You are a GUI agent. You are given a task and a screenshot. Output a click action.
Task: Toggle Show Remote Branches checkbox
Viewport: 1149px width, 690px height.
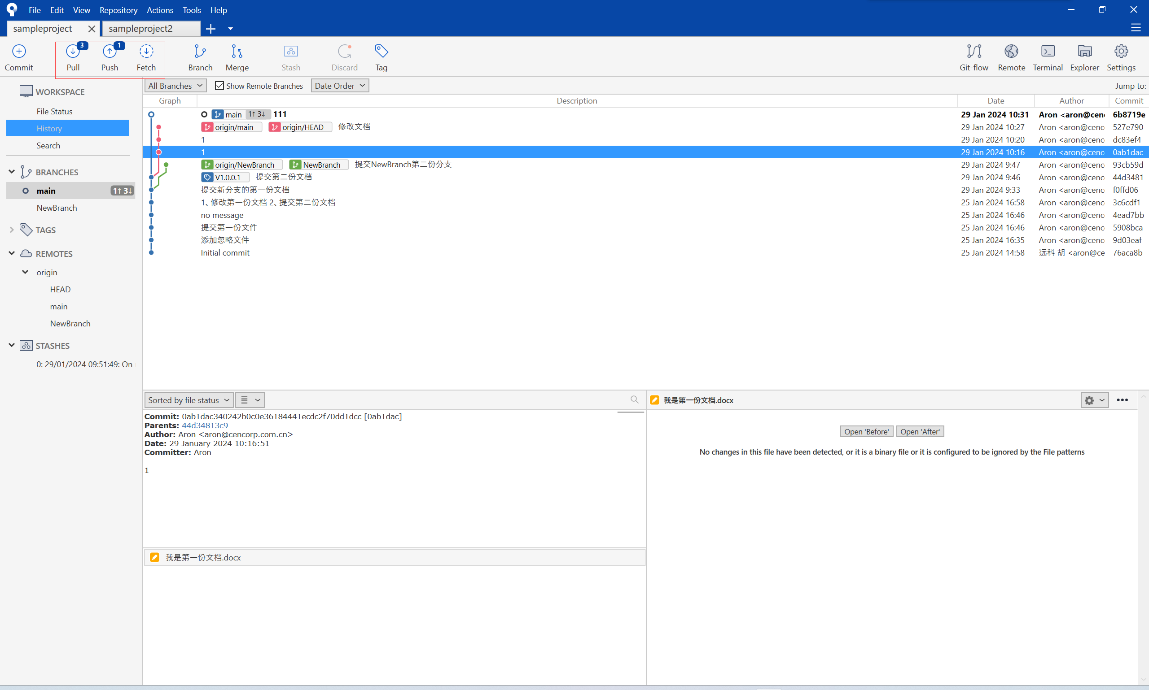[x=219, y=86]
